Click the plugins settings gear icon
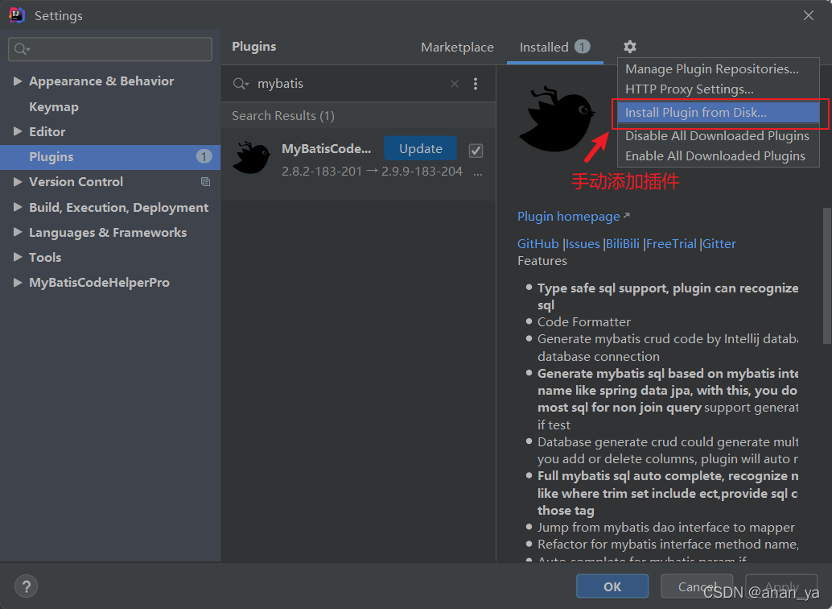832x609 pixels. click(x=630, y=47)
